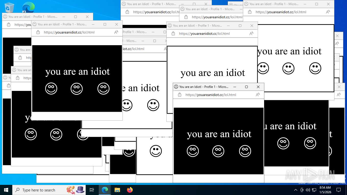Open the Windows Start menu
Image resolution: width=347 pixels, height=195 pixels.
(6, 190)
